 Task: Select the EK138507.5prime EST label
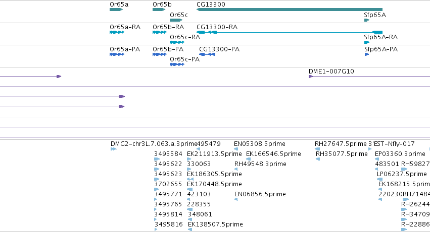tap(215, 224)
